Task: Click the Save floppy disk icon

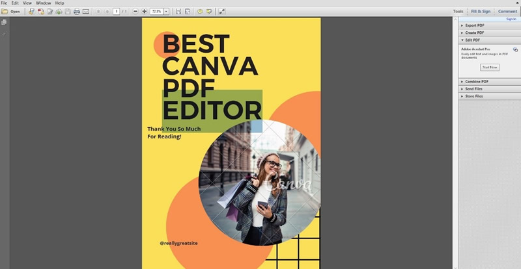Action: [x=68, y=12]
